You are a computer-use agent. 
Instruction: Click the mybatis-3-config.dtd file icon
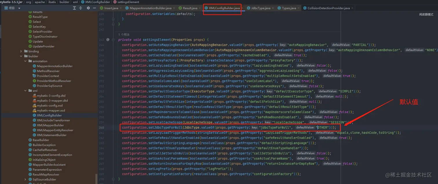34,96
